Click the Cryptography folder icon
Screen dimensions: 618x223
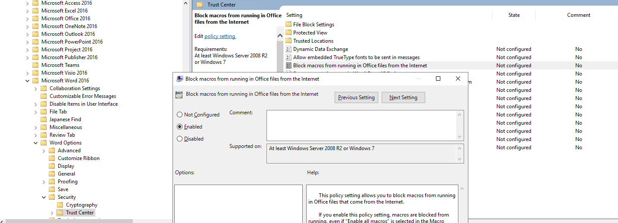pos(60,205)
